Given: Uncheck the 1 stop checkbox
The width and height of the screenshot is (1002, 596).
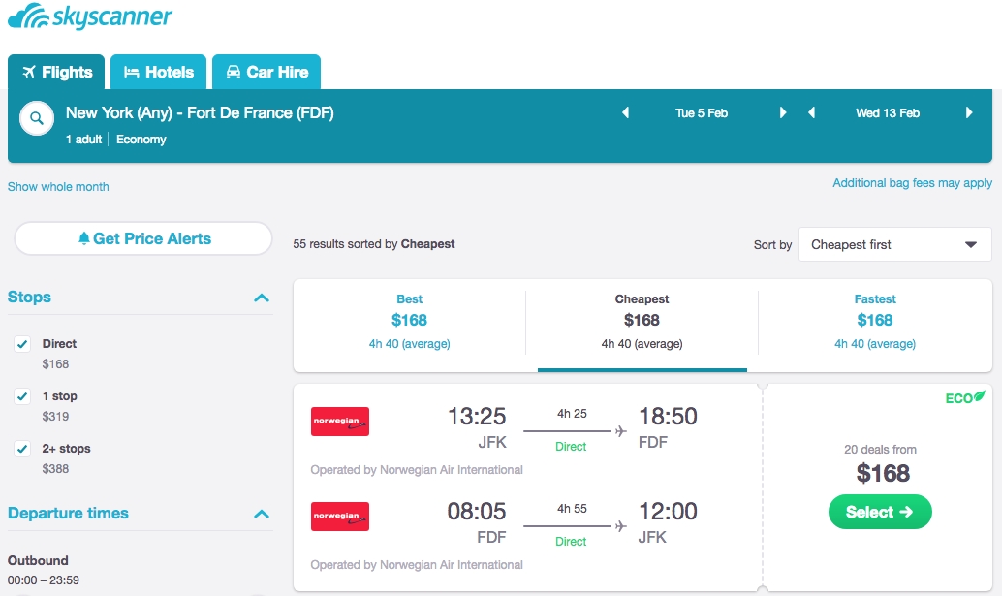Looking at the screenshot, I should tap(22, 396).
